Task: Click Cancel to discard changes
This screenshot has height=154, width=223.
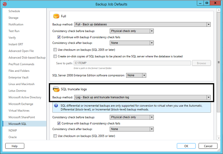Action: click(208, 146)
